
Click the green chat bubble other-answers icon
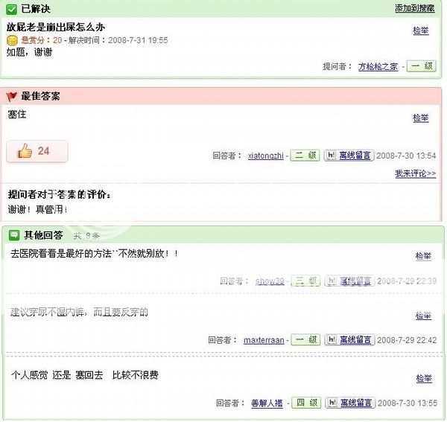point(14,235)
